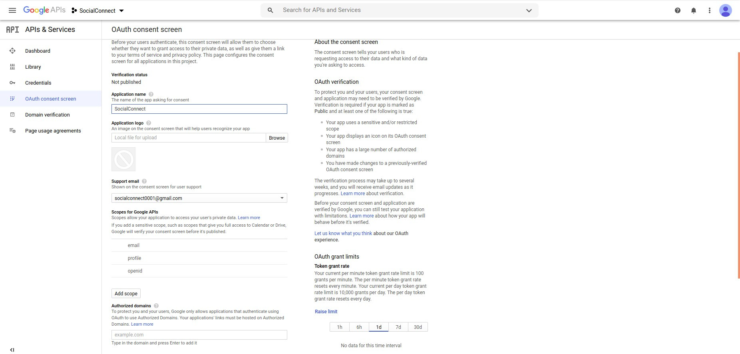
Task: Open the Support email dropdown
Action: (199, 198)
